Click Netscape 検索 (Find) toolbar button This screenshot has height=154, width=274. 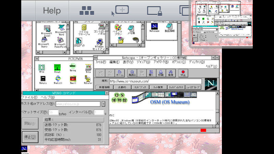171,73
